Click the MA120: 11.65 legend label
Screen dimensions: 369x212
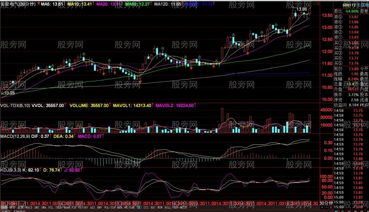click(168, 4)
